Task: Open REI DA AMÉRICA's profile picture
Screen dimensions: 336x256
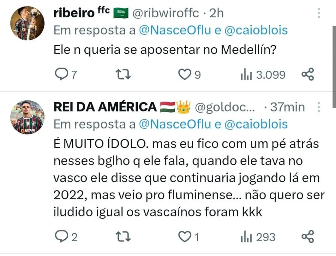Action: [27, 117]
